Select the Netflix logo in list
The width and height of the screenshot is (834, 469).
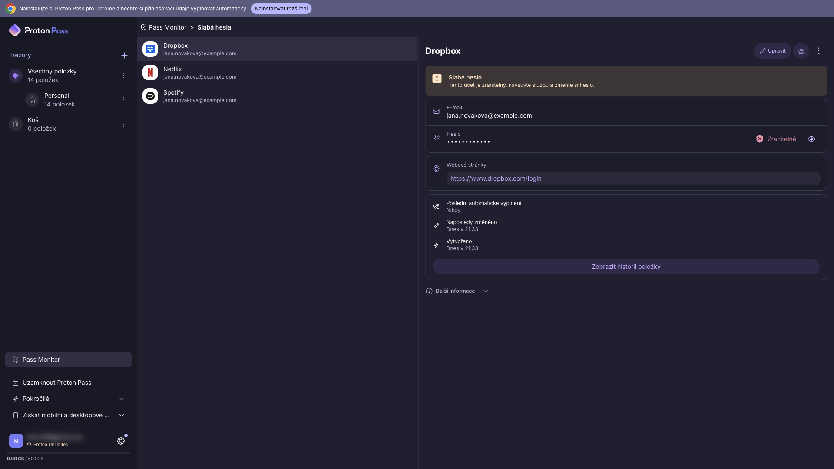coord(150,73)
